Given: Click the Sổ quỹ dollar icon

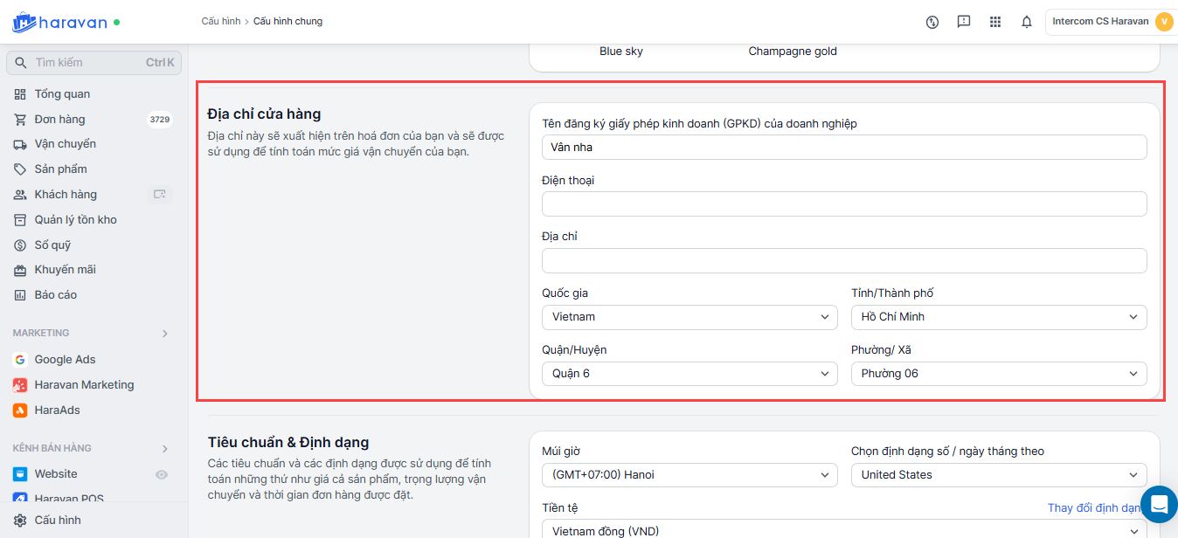Looking at the screenshot, I should 20,245.
